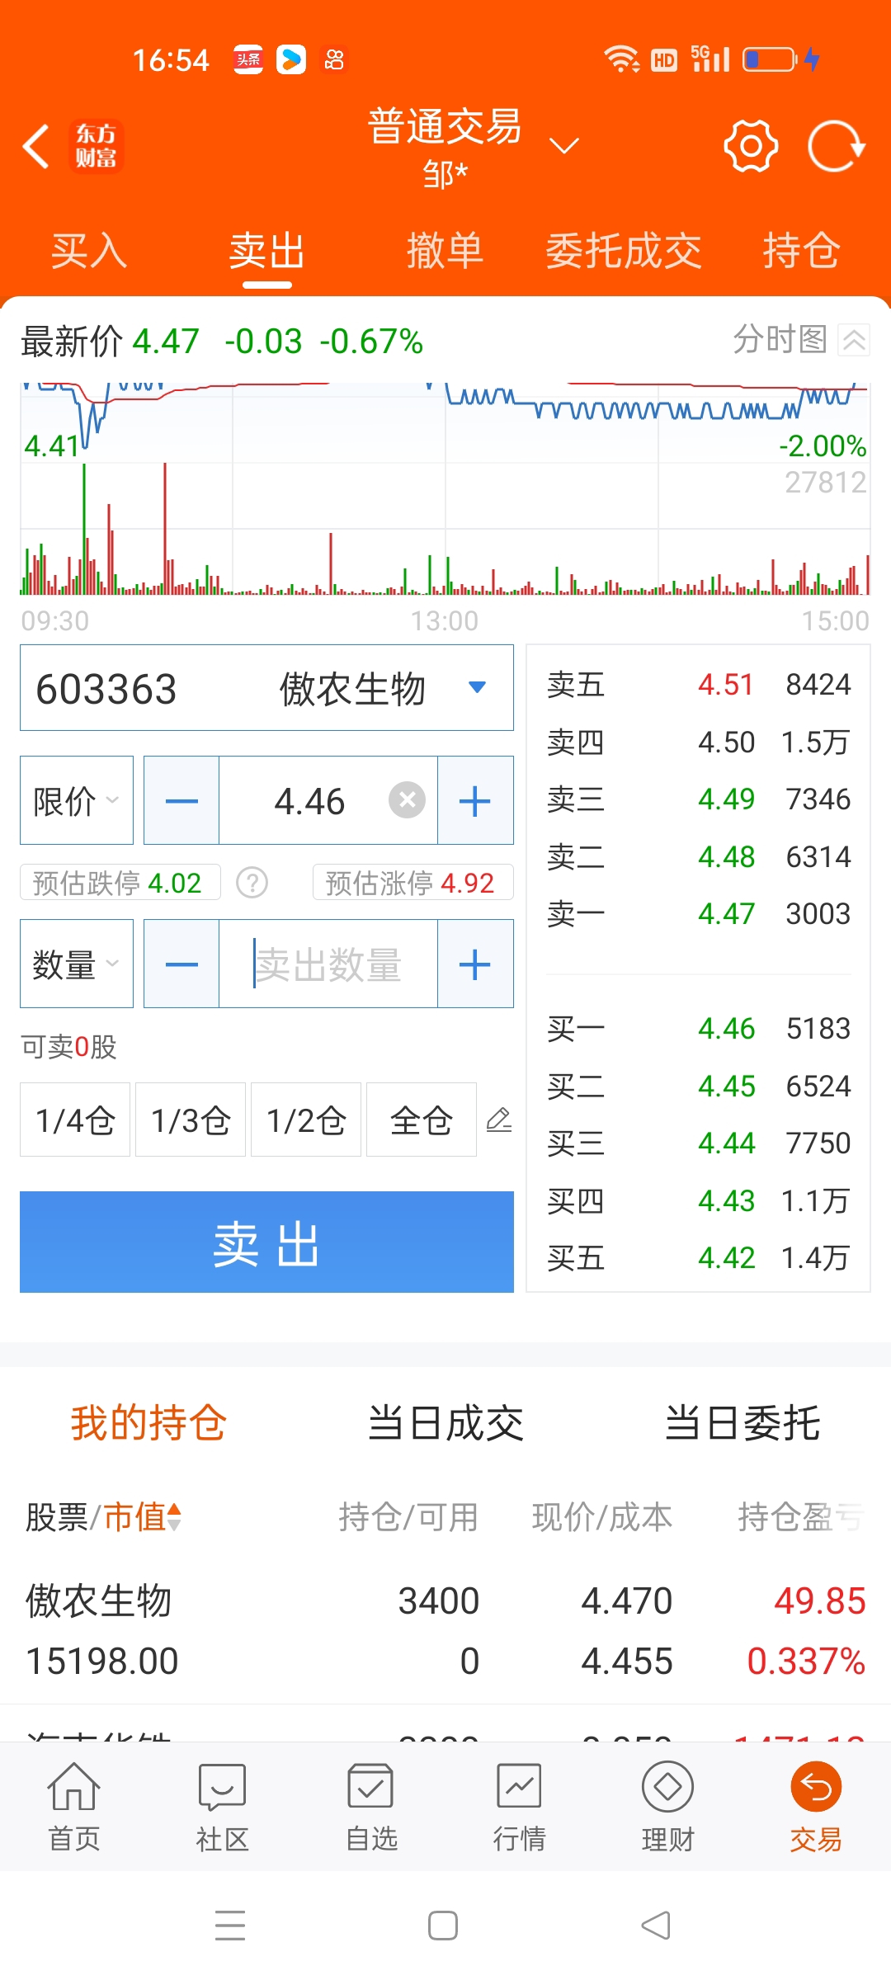The width and height of the screenshot is (891, 1980).
Task: Decrease sell quantity with minus button
Action: click(x=181, y=964)
